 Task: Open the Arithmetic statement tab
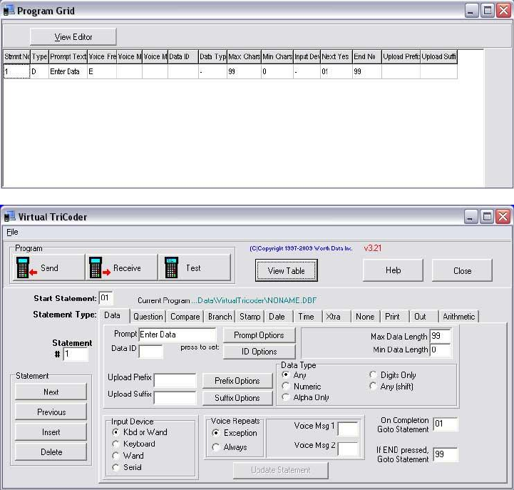coord(458,317)
